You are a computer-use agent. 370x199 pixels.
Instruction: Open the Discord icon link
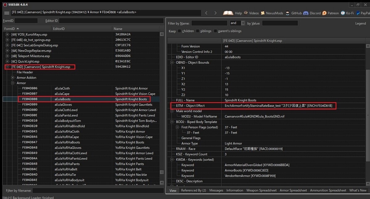pos(306,13)
